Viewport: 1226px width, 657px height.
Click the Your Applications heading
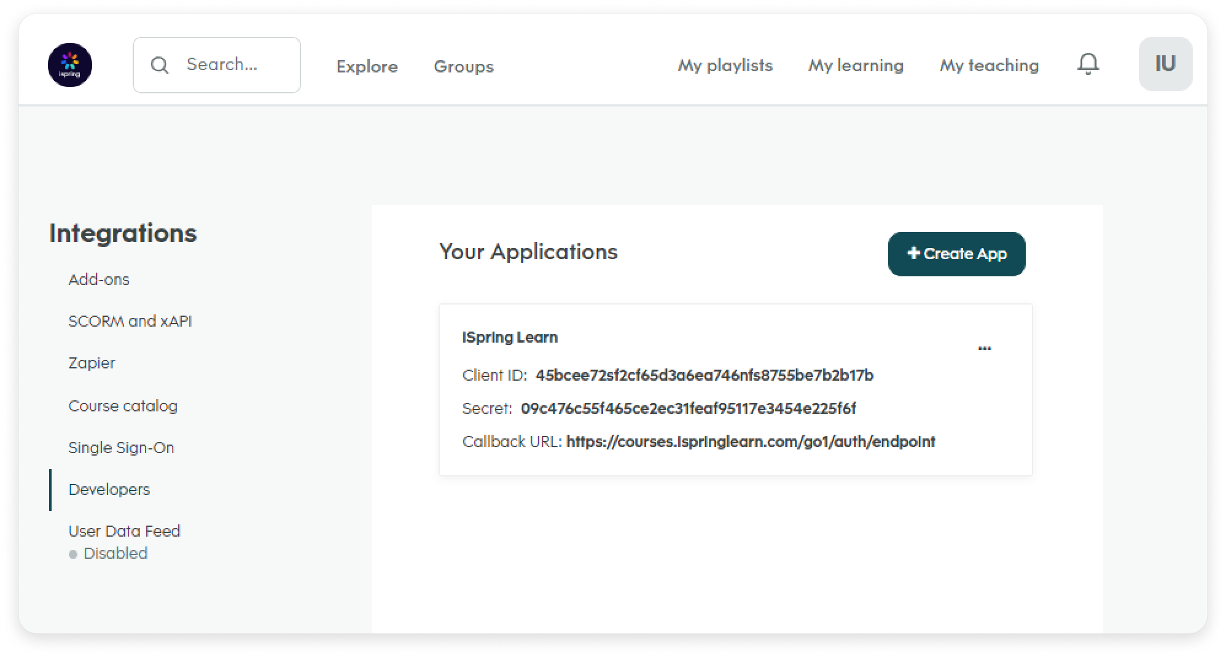tap(528, 252)
